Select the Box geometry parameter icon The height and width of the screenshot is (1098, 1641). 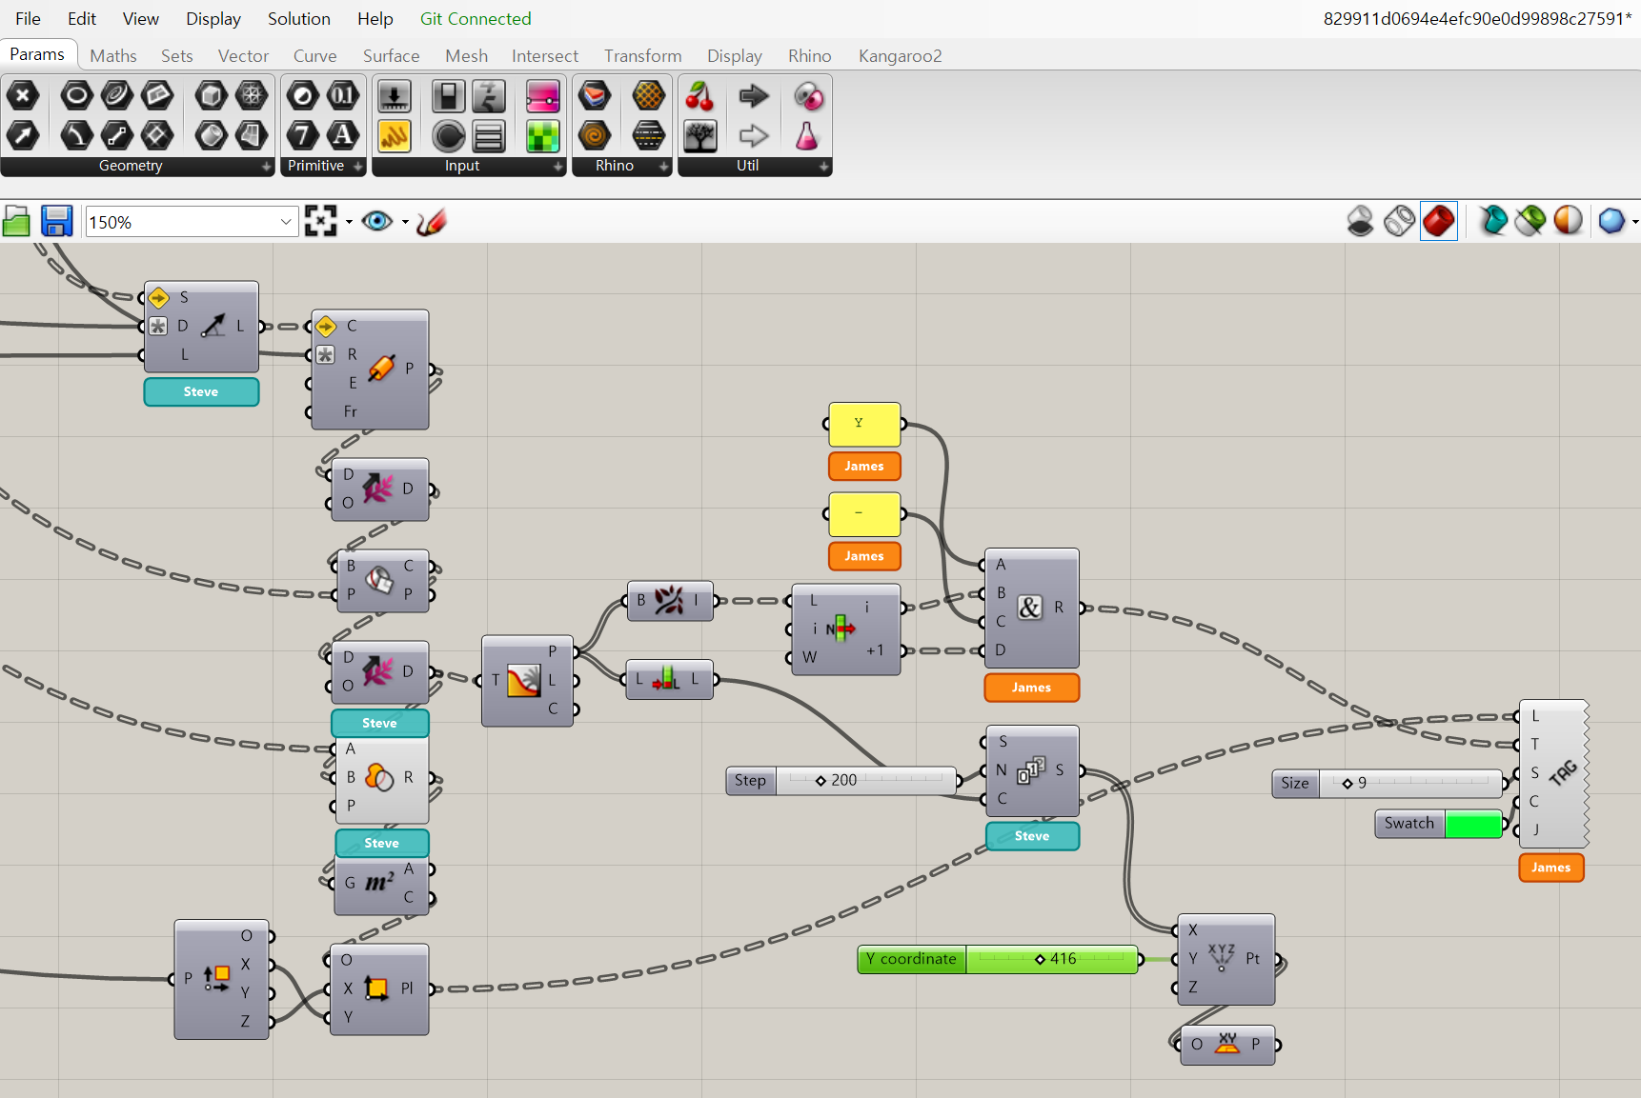(212, 95)
